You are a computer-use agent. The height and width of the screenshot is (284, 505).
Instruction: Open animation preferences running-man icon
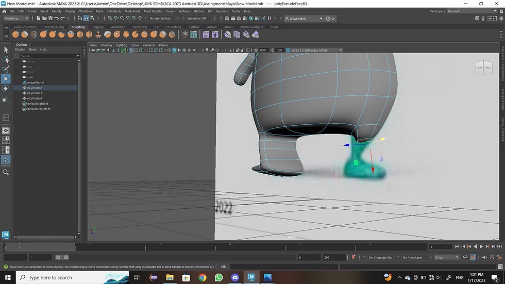499,257
